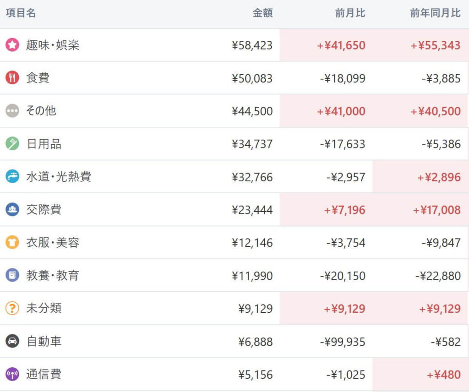The image size is (469, 392).
Task: Click the ¥58,423 amount value
Action: (x=252, y=45)
